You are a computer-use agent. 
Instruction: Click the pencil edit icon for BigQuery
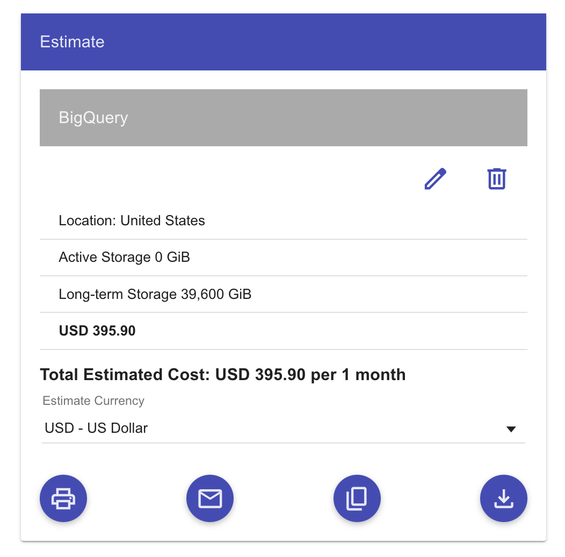pos(435,179)
